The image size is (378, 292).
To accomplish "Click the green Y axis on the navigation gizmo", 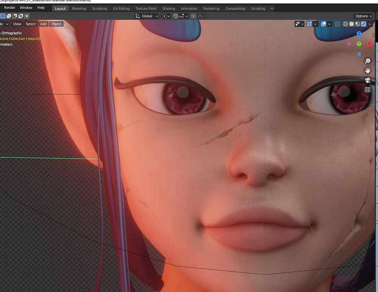I will click(x=359, y=43).
